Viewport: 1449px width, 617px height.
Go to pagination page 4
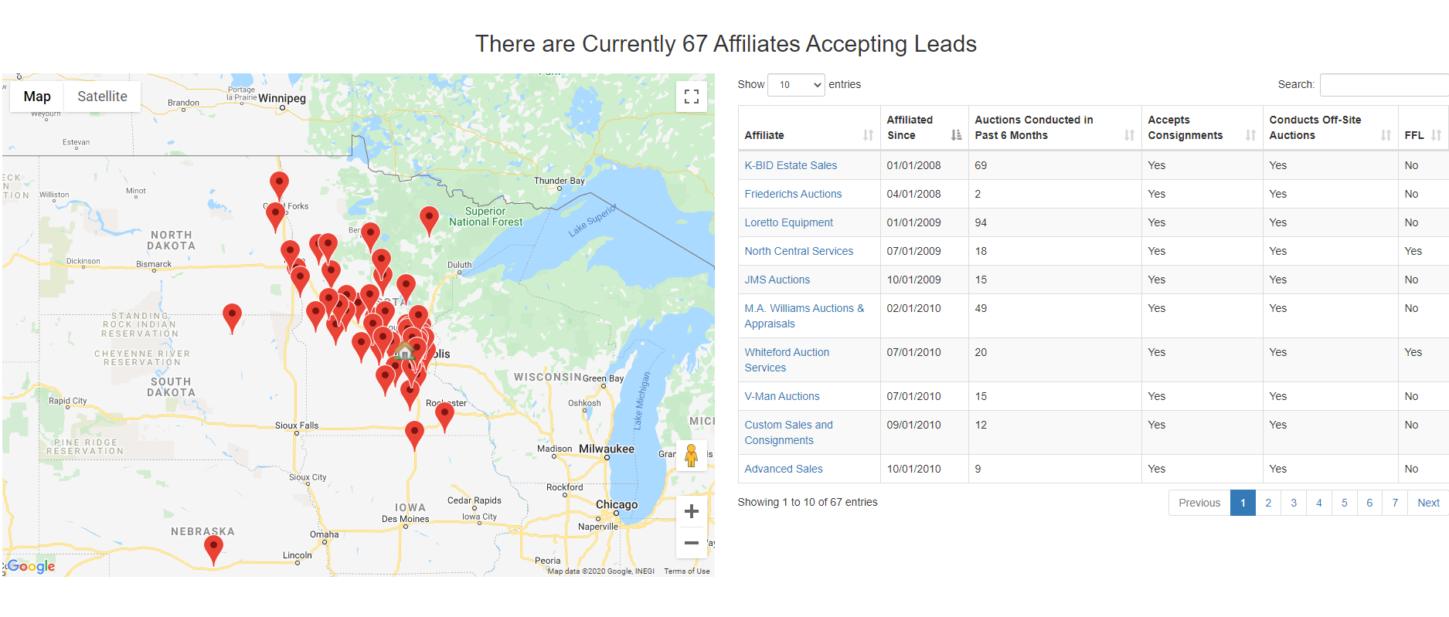[1319, 503]
